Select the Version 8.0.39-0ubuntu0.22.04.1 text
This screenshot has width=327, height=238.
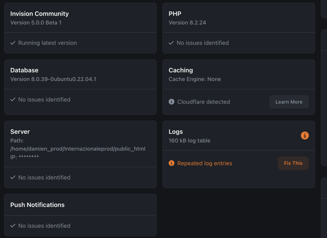[x=53, y=79]
